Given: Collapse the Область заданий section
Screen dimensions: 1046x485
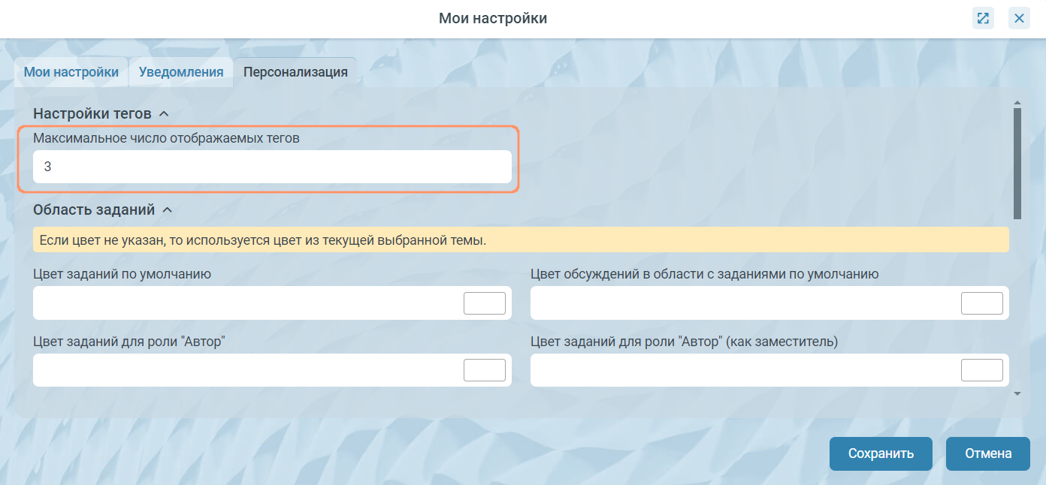Looking at the screenshot, I should 168,210.
